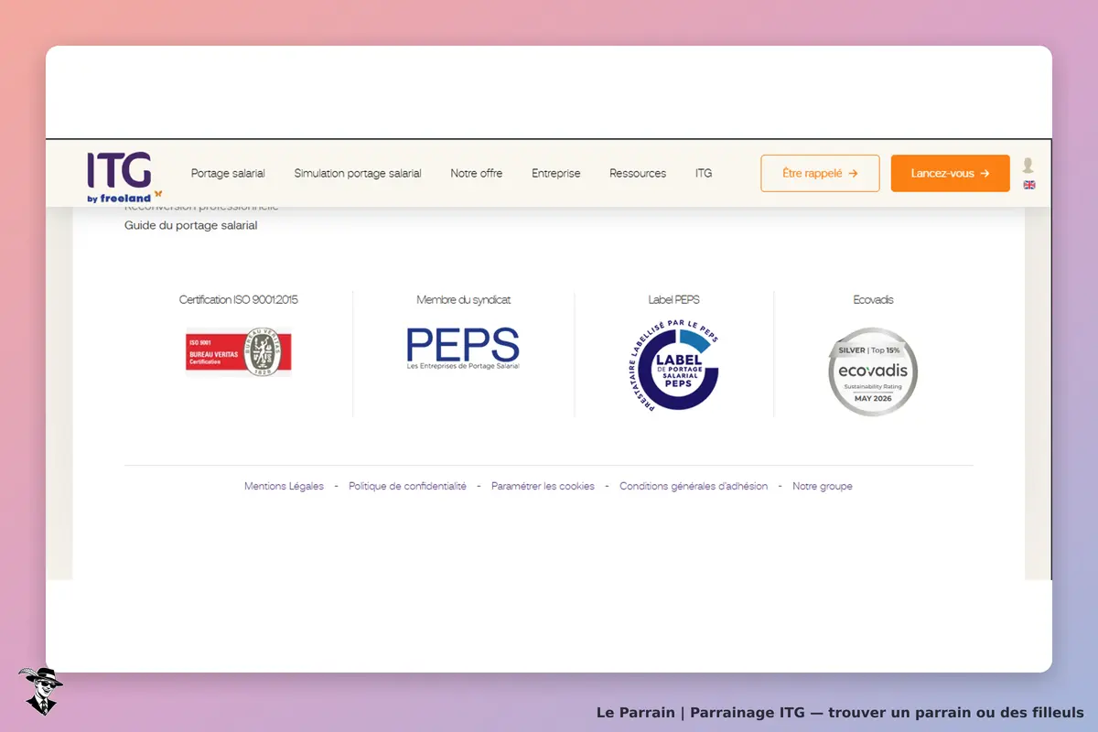Open the Notre offre menu
1098x732 pixels.
[x=477, y=173]
